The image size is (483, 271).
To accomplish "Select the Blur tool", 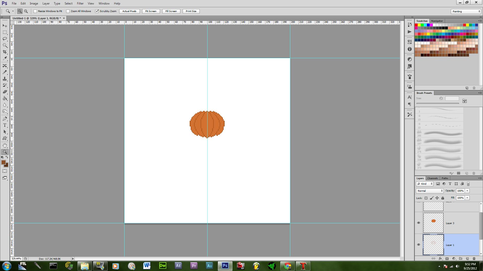I will [x=5, y=105].
